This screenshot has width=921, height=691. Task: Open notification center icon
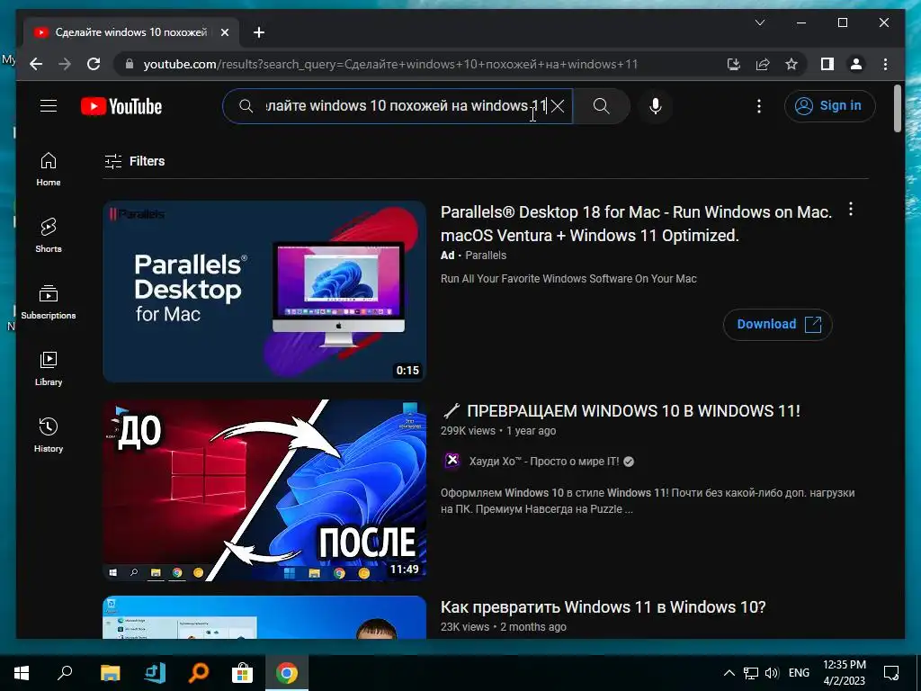pyautogui.click(x=891, y=673)
